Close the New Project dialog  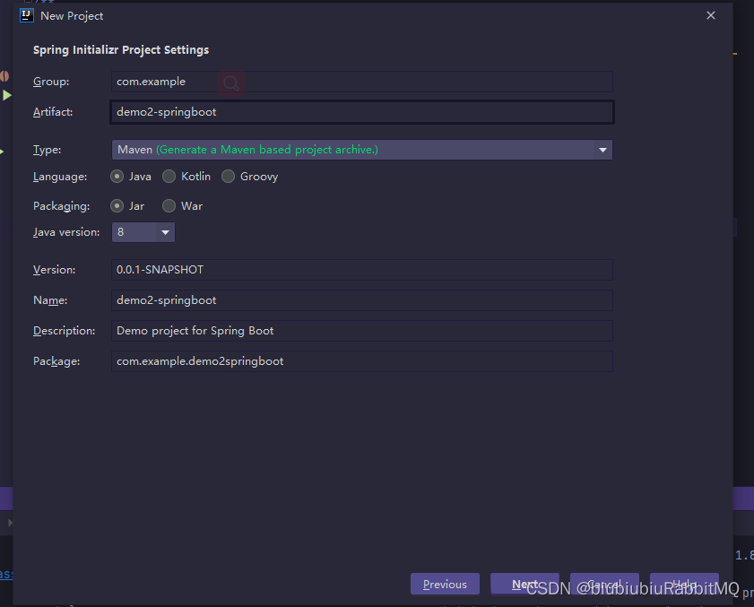click(x=711, y=15)
